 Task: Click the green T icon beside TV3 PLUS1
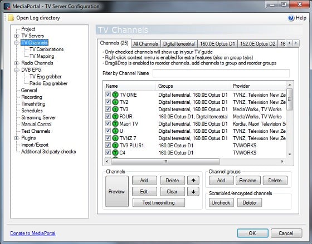[115, 146]
